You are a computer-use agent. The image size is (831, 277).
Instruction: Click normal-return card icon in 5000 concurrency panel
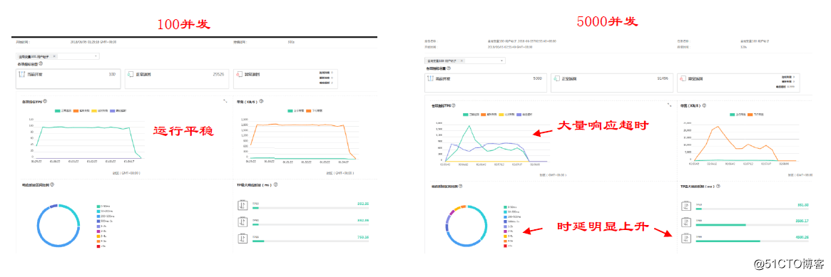[557, 78]
